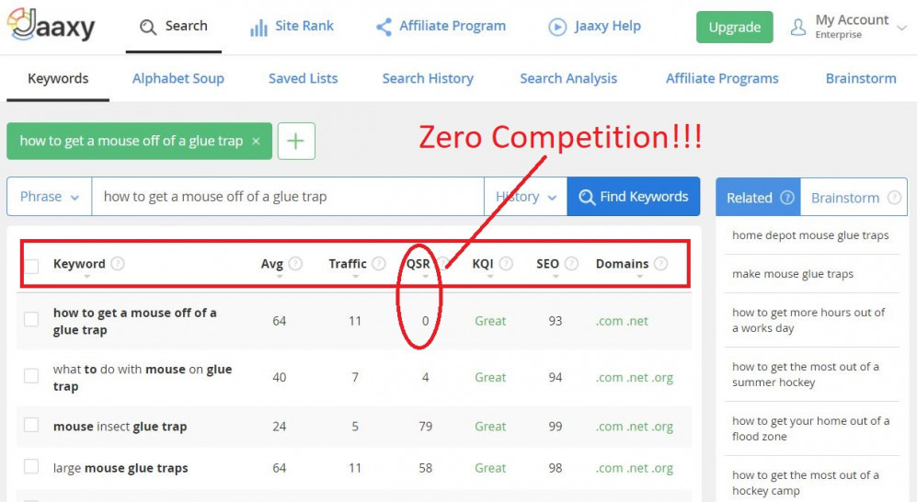
Task: Click related term 'how to get more hours out of a works day'
Action: 808,320
